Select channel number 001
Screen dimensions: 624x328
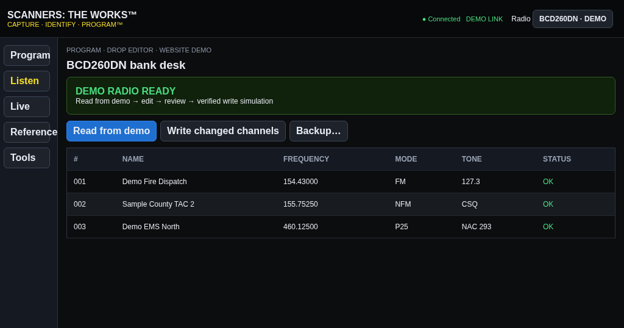(x=80, y=182)
